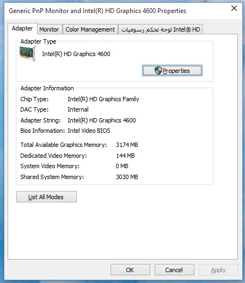Confirm the dialog with OK

click(130, 270)
